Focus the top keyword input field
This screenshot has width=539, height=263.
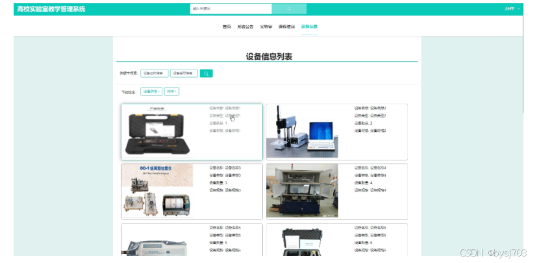point(231,9)
